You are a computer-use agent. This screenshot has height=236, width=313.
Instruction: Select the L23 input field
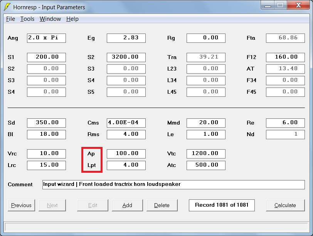coord(206,69)
